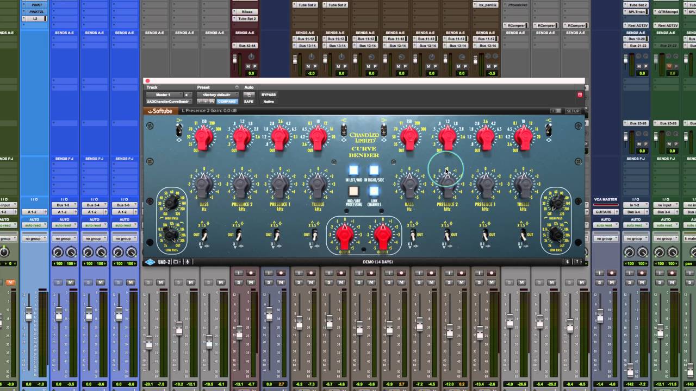Screen dimensions: 696x391
Task: Click left Low Pass filter knob
Action: coord(172,235)
